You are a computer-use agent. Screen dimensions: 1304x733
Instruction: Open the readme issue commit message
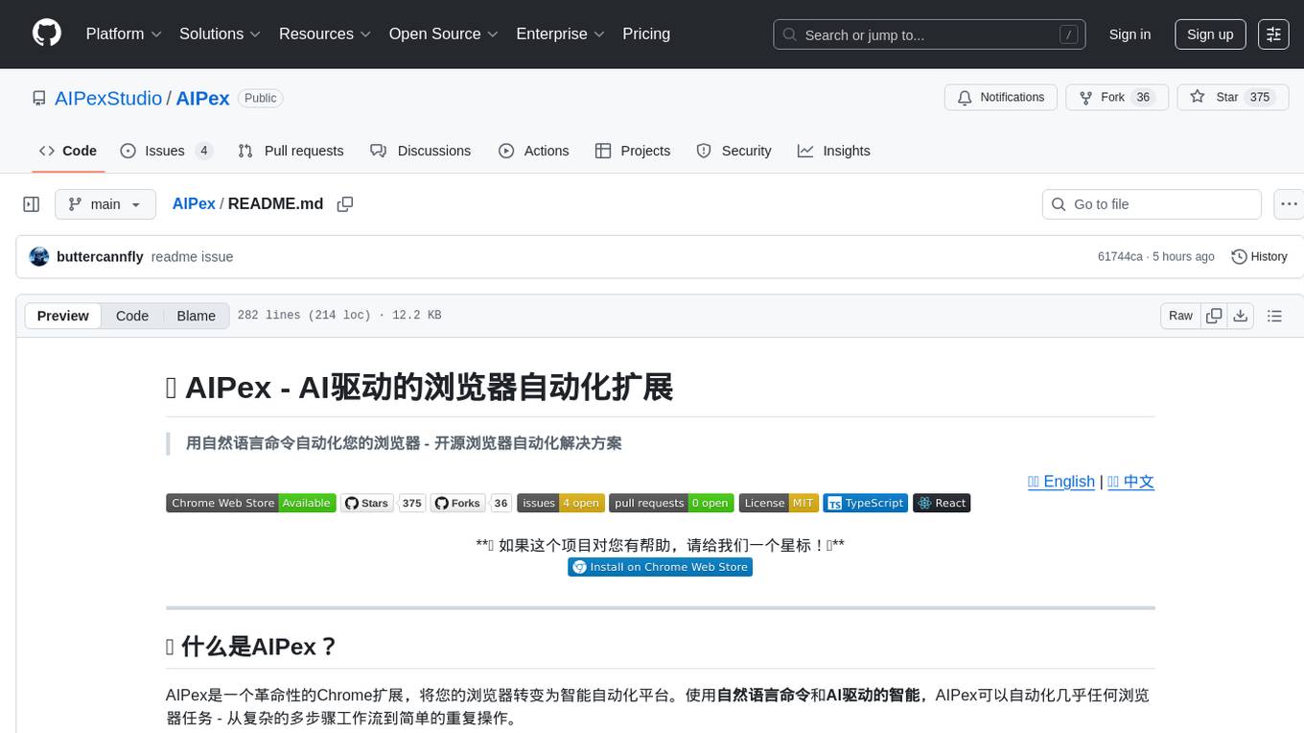coord(192,257)
